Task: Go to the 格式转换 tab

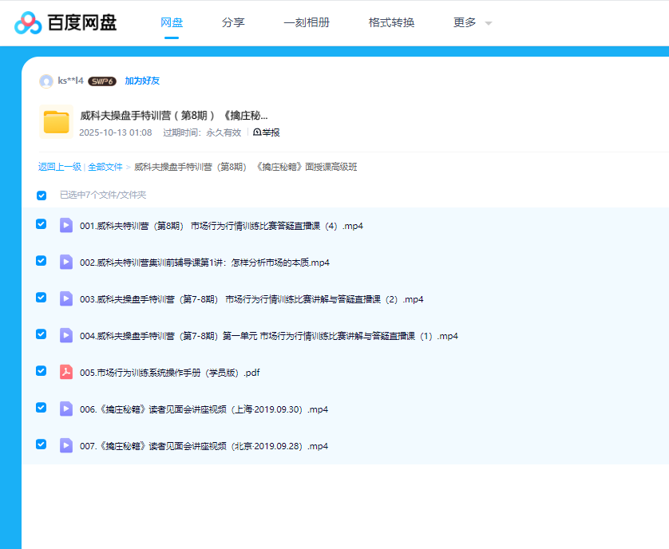Action: click(391, 22)
